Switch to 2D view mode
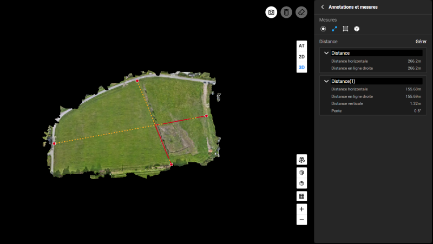Viewport: 433px width, 244px height. pyautogui.click(x=301, y=56)
